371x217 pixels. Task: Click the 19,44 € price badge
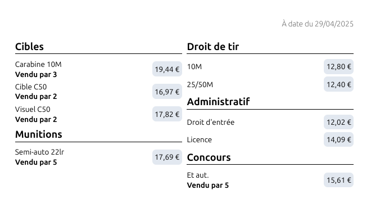coord(167,69)
